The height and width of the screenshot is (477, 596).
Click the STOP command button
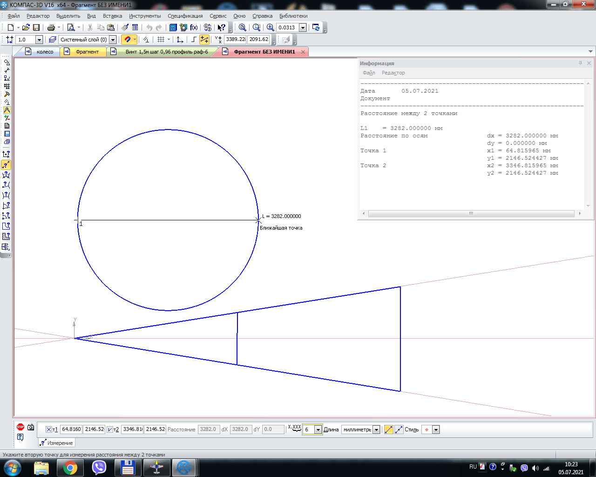coord(20,427)
